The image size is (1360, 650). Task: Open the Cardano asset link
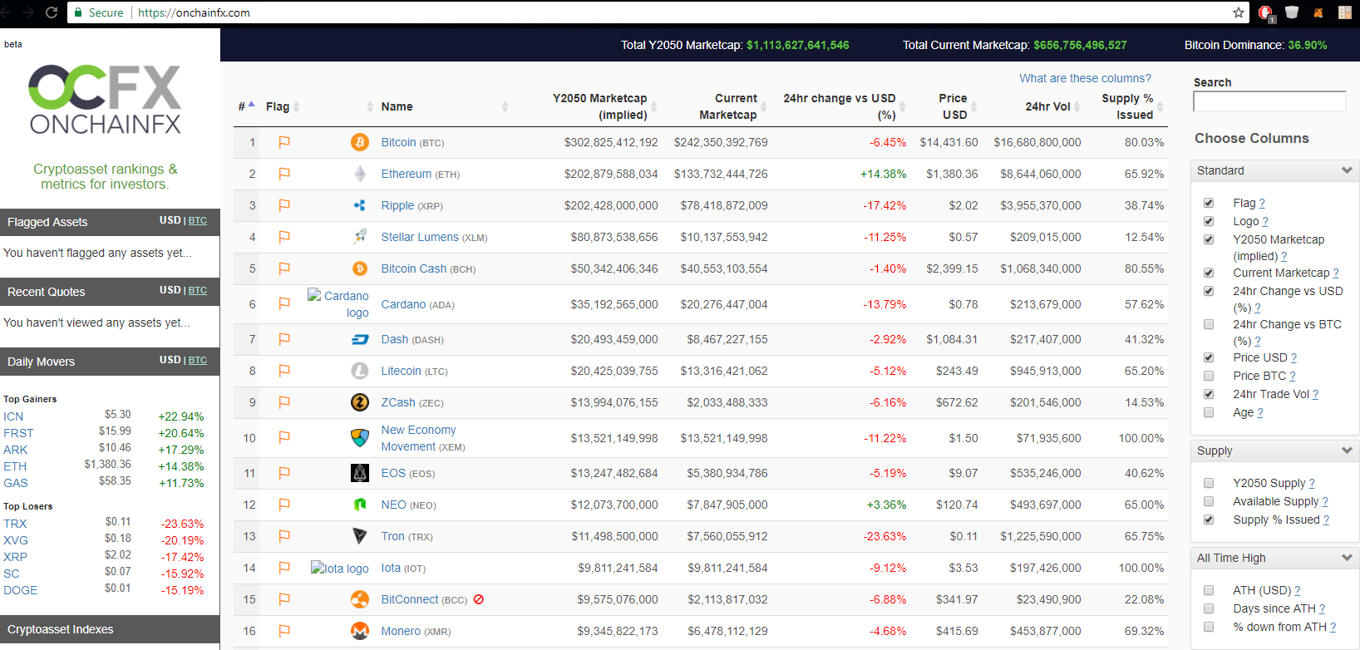click(x=403, y=304)
